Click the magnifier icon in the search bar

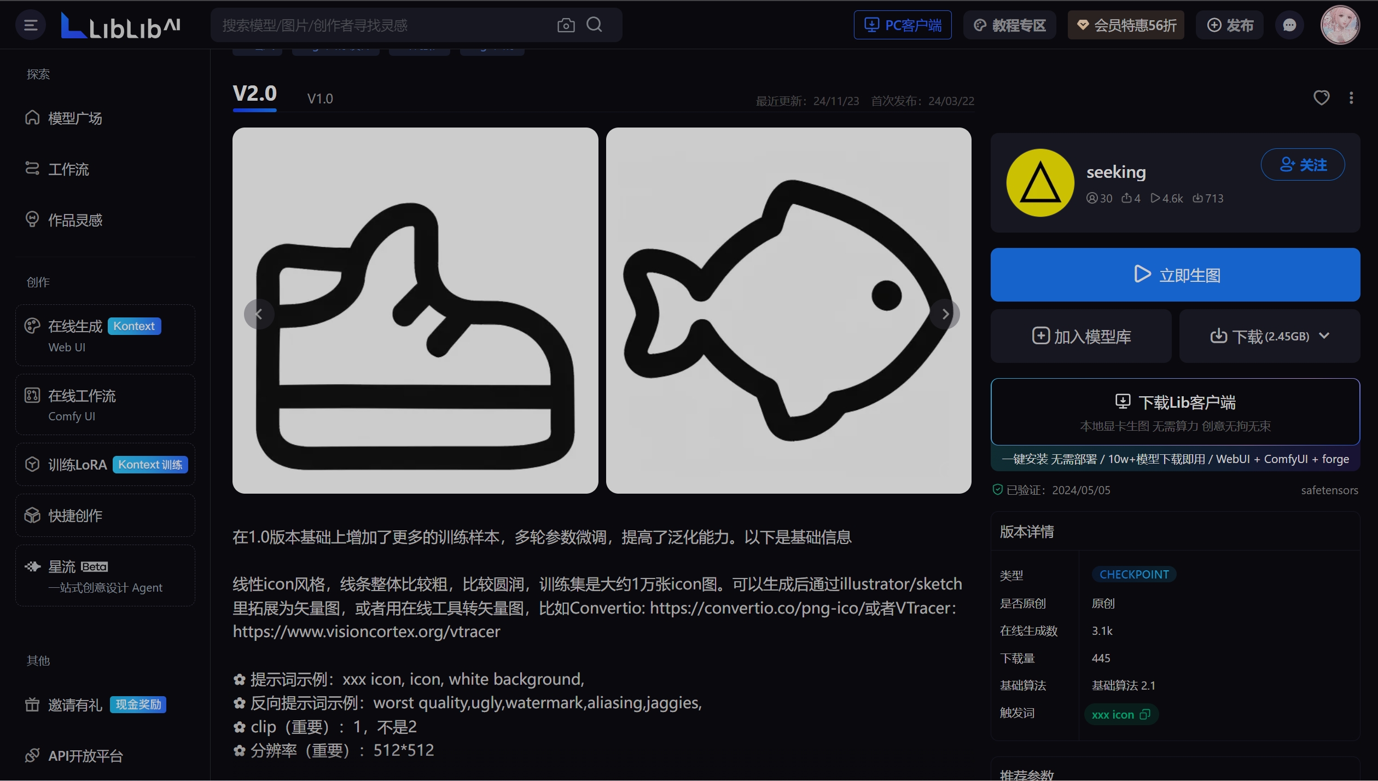595,25
